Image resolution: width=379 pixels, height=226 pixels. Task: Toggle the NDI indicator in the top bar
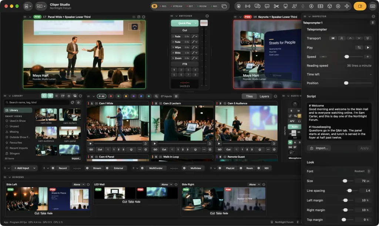click(214, 6)
